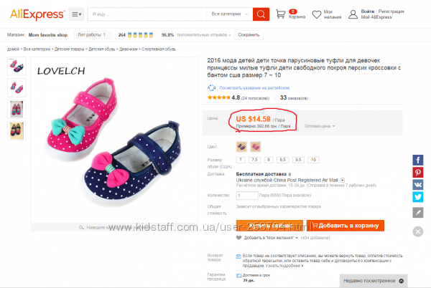431x288 pixels.
Task: Select shoe size 7
Action: 241,159
